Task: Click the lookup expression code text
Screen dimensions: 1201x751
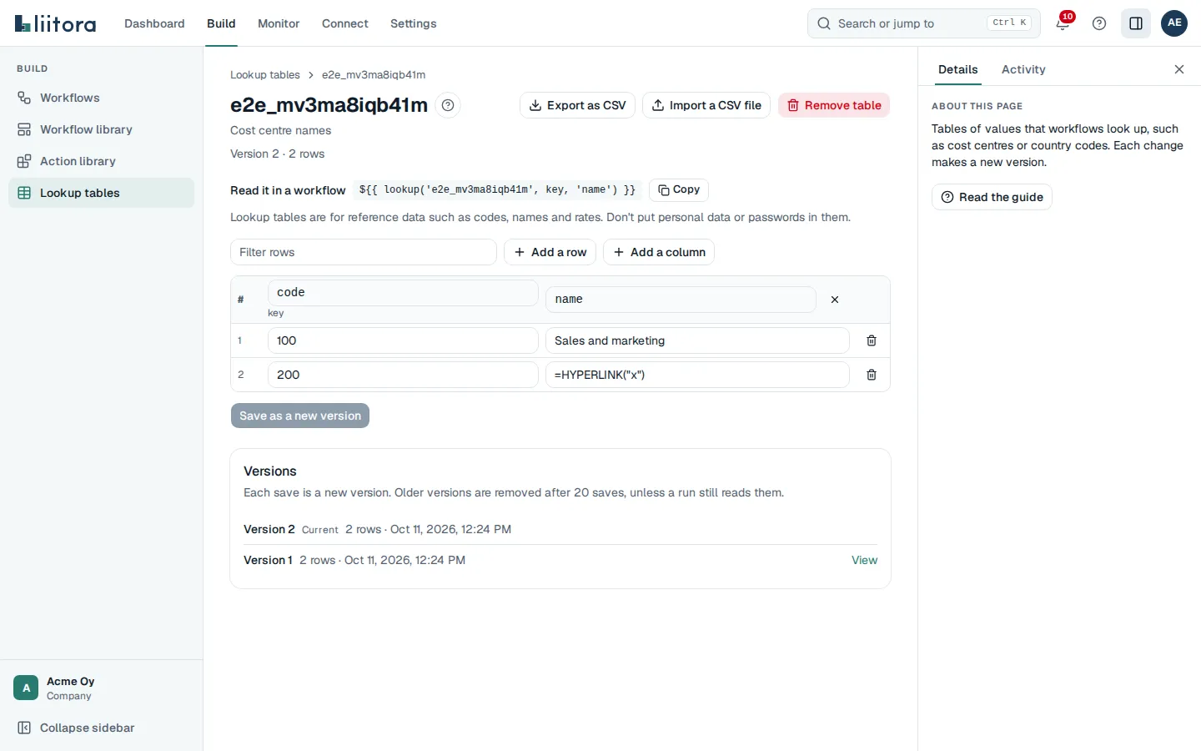Action: coord(497,190)
